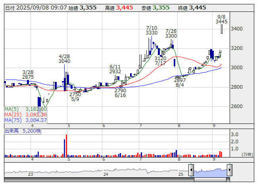The height and width of the screenshot is (186, 259).
Task: Click the right range handle arrow in navigator
Action: pyautogui.click(x=229, y=170)
